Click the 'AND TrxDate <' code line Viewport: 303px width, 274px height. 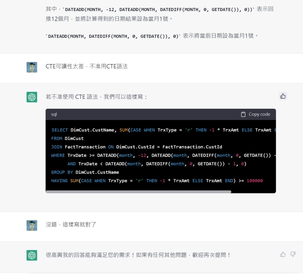click(x=157, y=164)
